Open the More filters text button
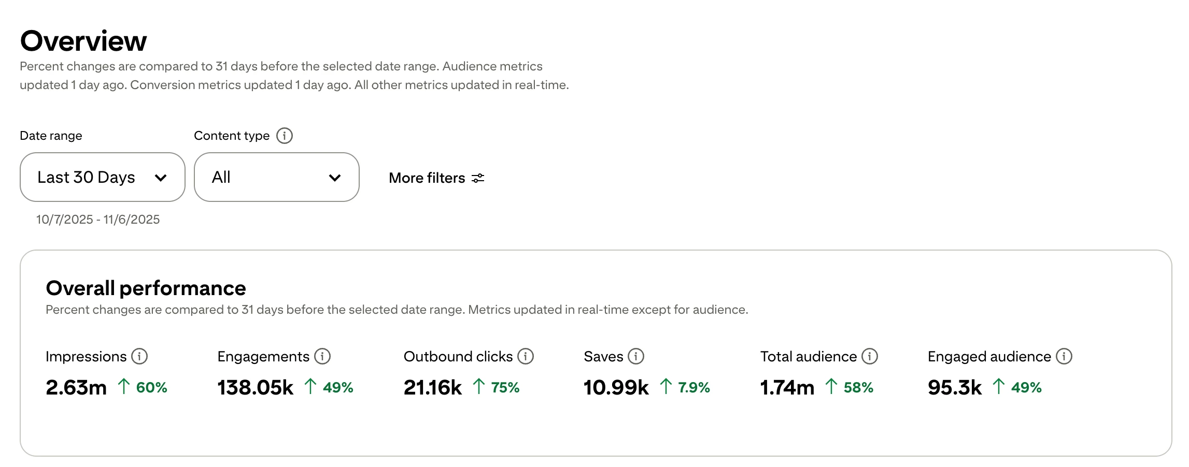Screen dimensions: 1189x467 coord(427,178)
